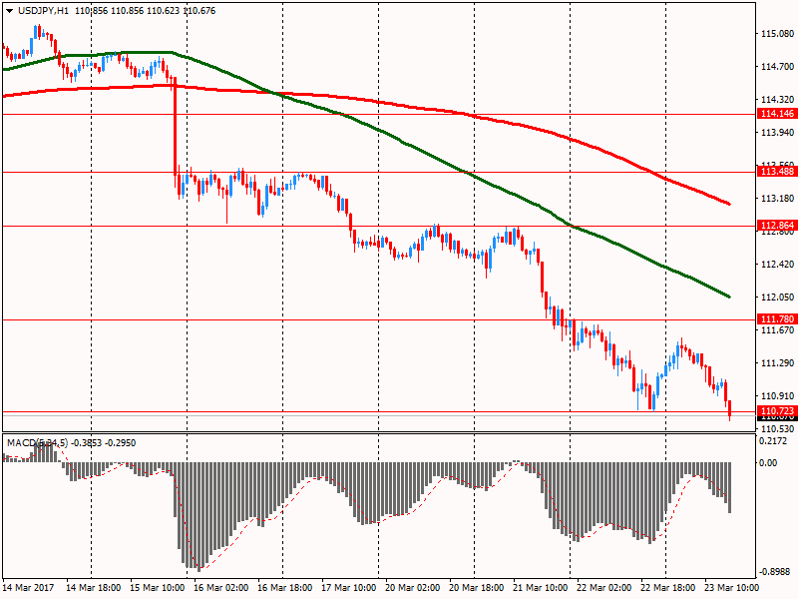Viewport: 798px width, 599px height.
Task: Click the 114.700 price axis value
Action: [777, 66]
